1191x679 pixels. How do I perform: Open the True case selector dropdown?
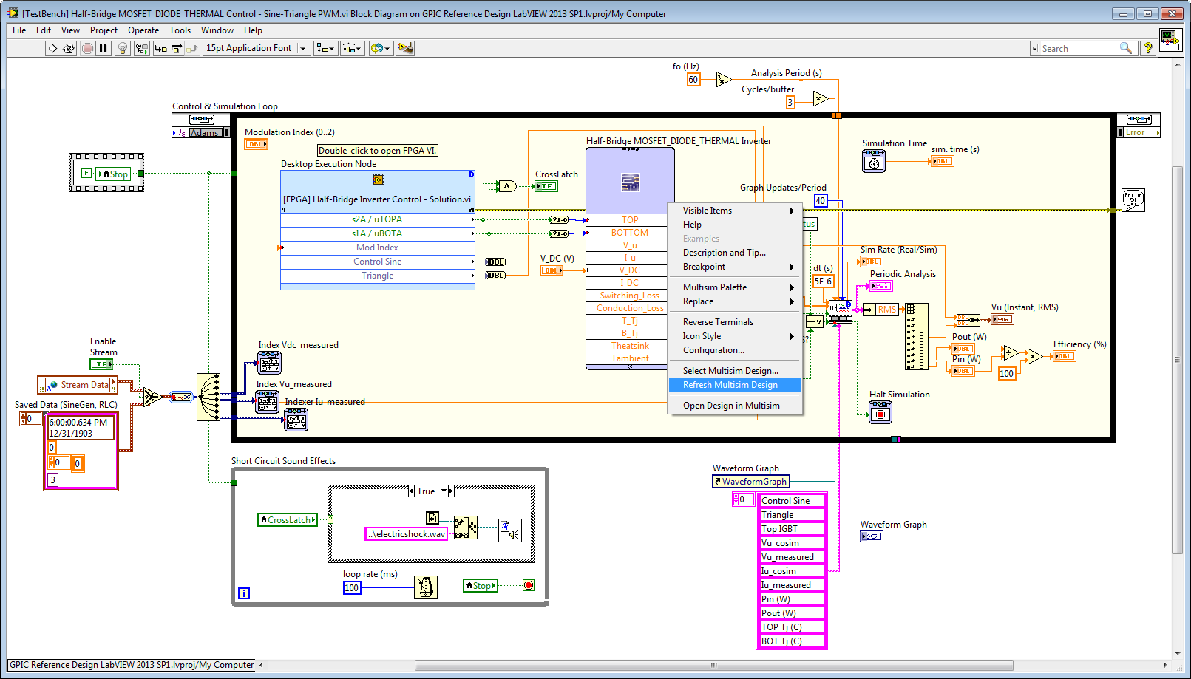444,491
